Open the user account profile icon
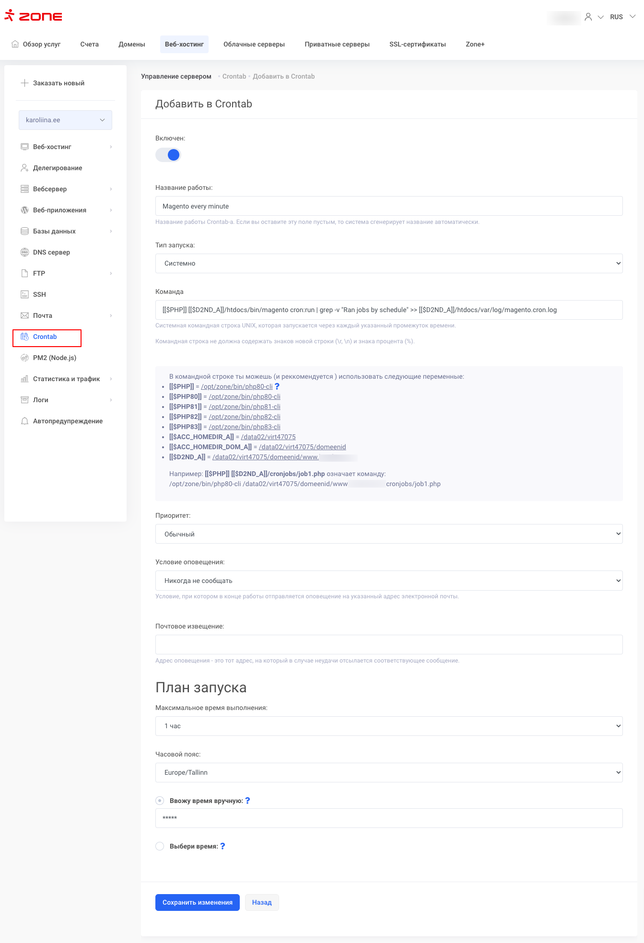The image size is (644, 943). pos(588,17)
